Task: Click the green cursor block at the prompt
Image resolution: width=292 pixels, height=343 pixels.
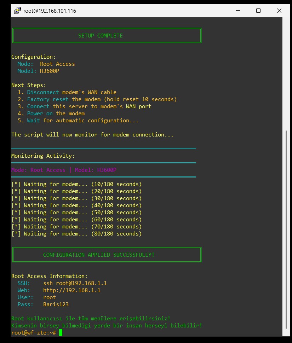Action: click(x=61, y=332)
